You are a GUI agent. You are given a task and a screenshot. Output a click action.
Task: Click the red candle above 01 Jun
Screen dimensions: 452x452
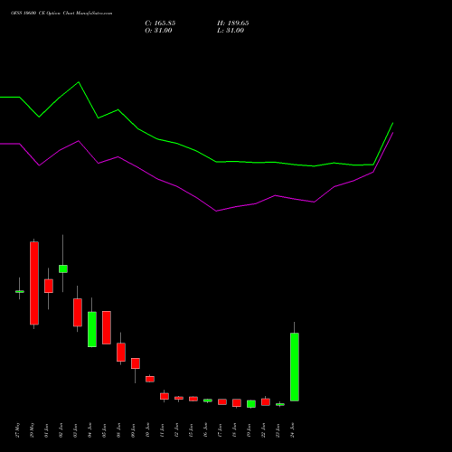[49, 286]
